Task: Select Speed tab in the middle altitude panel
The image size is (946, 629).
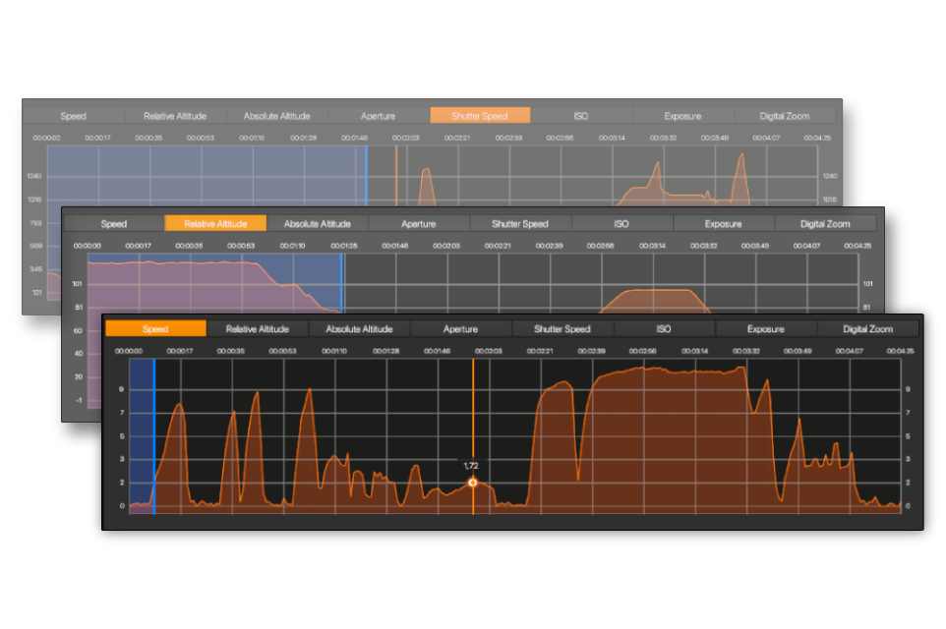Action: point(114,224)
